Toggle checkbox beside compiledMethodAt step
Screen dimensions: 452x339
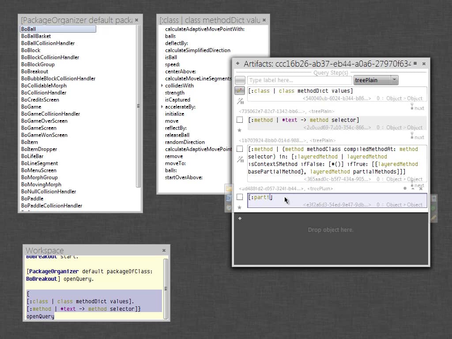point(240,149)
